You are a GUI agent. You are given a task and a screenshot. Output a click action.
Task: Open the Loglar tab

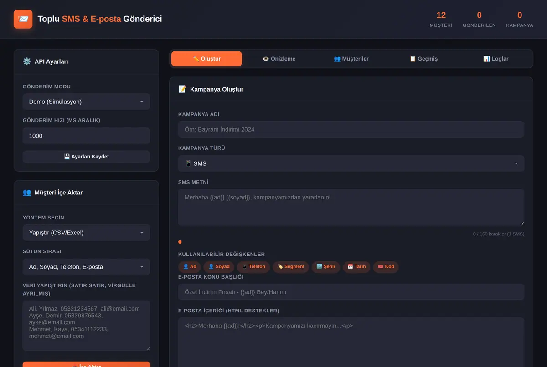496,59
